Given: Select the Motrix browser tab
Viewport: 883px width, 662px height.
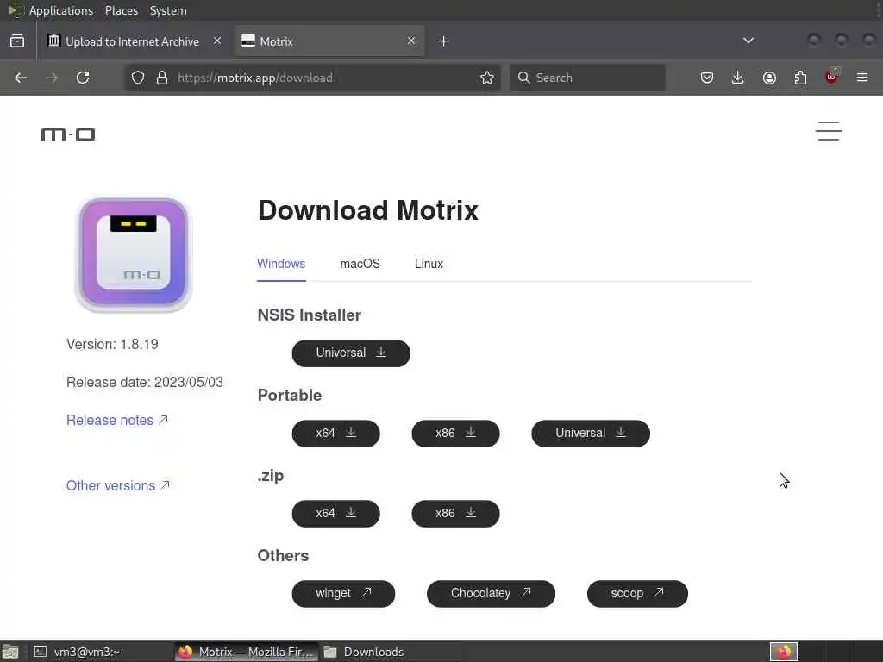Looking at the screenshot, I should coord(329,41).
